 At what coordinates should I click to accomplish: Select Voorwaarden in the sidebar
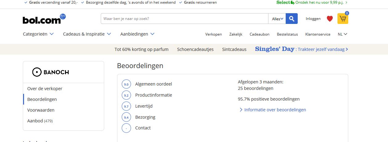41,110
